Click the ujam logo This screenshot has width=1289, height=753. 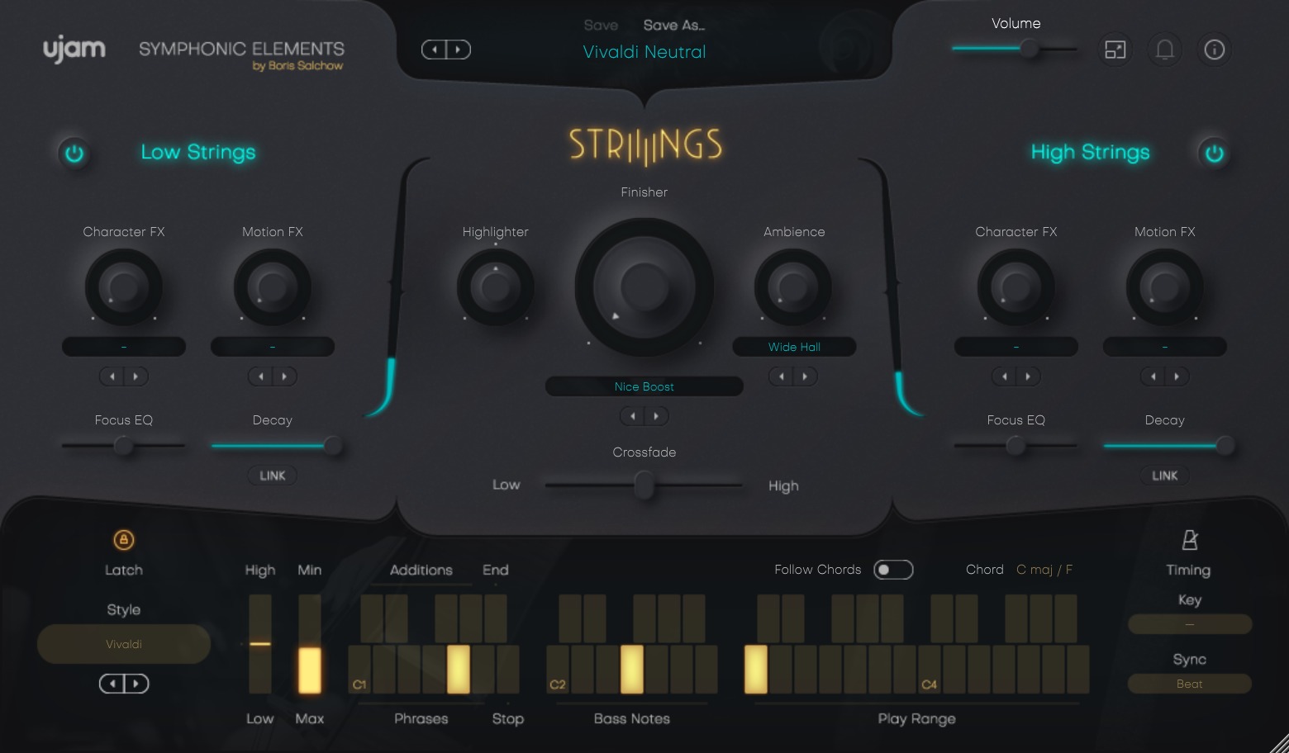[74, 50]
